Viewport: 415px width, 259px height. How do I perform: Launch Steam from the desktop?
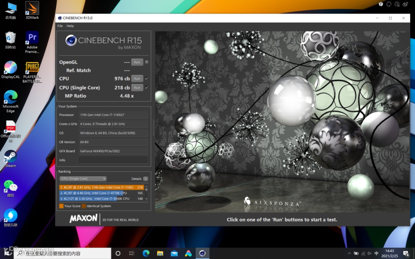pyautogui.click(x=11, y=159)
